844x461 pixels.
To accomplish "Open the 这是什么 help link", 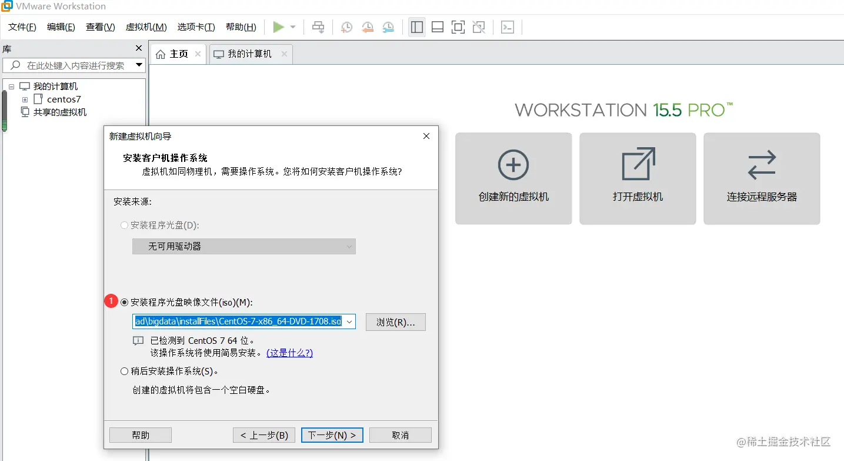I will [x=289, y=352].
